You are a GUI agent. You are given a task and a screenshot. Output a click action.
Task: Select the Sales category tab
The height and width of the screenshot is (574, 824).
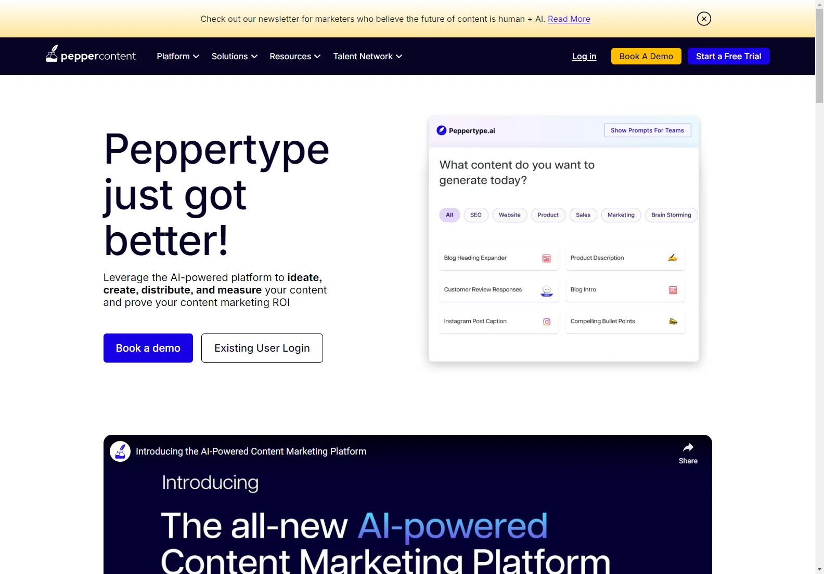583,215
